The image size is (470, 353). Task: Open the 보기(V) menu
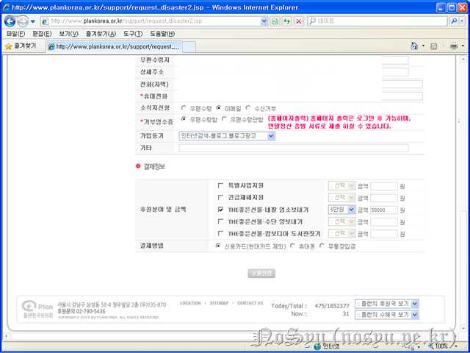point(68,34)
